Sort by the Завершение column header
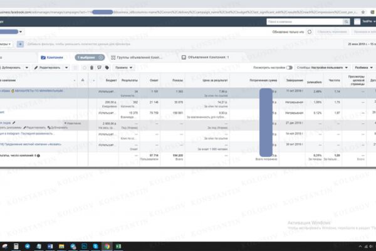 tap(295, 80)
